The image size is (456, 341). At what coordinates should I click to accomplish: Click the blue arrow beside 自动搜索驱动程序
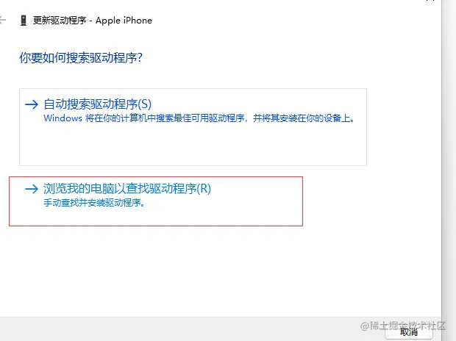(x=32, y=104)
